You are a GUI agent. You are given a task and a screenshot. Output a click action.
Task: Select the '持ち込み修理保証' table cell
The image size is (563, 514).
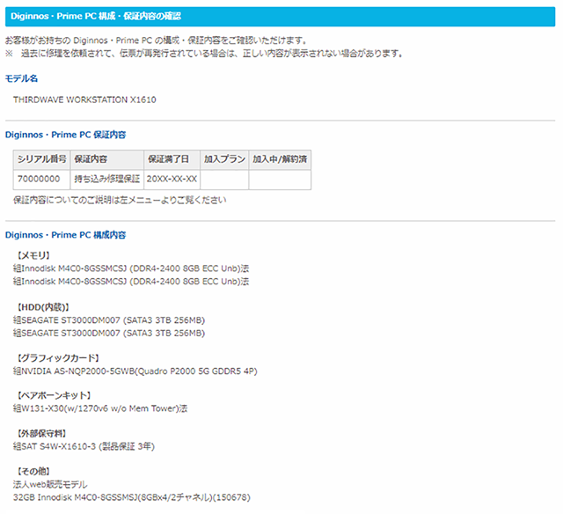pyautogui.click(x=107, y=180)
